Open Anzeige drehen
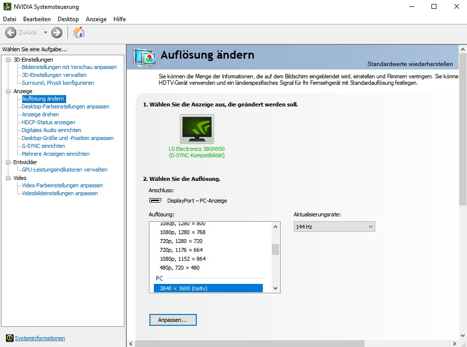The width and height of the screenshot is (467, 347). click(x=40, y=114)
